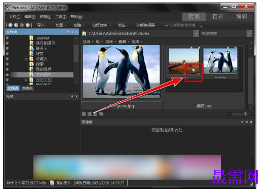Expand the 我的文档 tree node
Image resolution: width=268 pixels, height=193 pixels.
click(x=26, y=80)
